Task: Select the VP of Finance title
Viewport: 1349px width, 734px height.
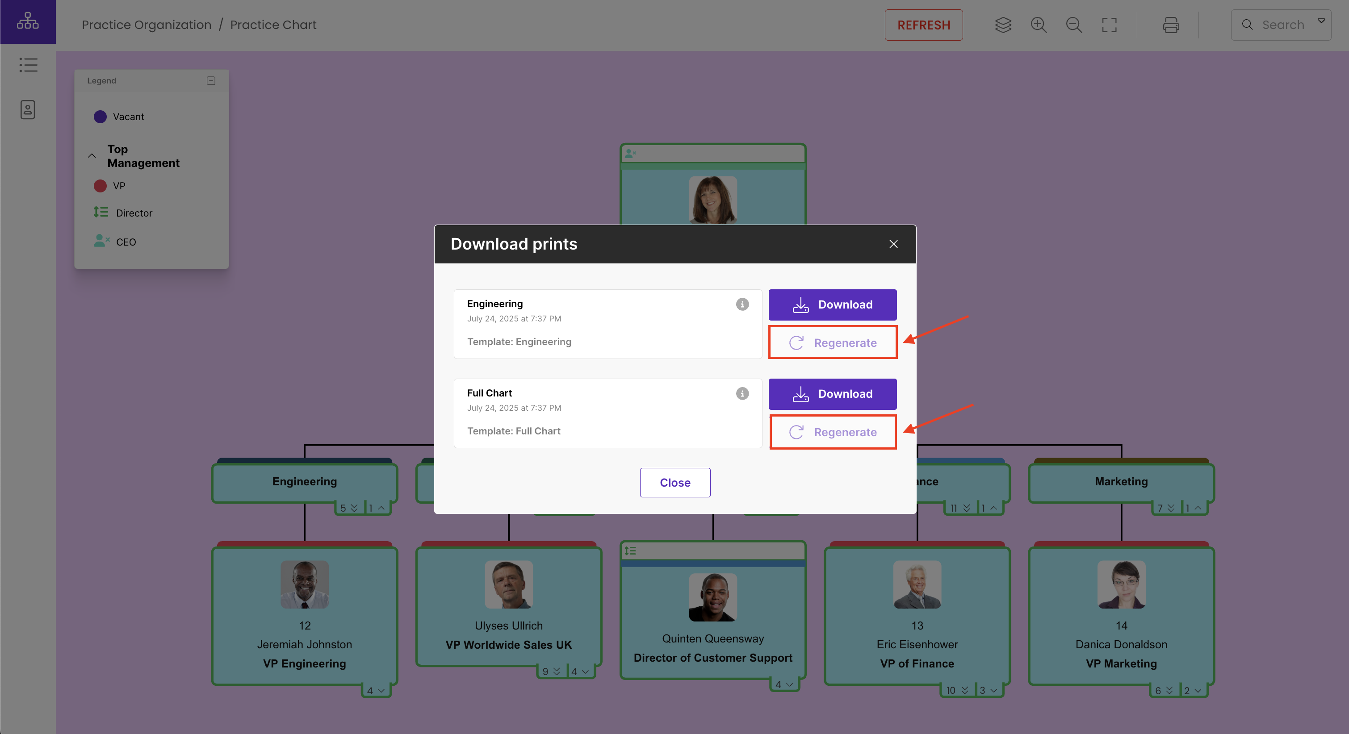Action: coord(917,663)
